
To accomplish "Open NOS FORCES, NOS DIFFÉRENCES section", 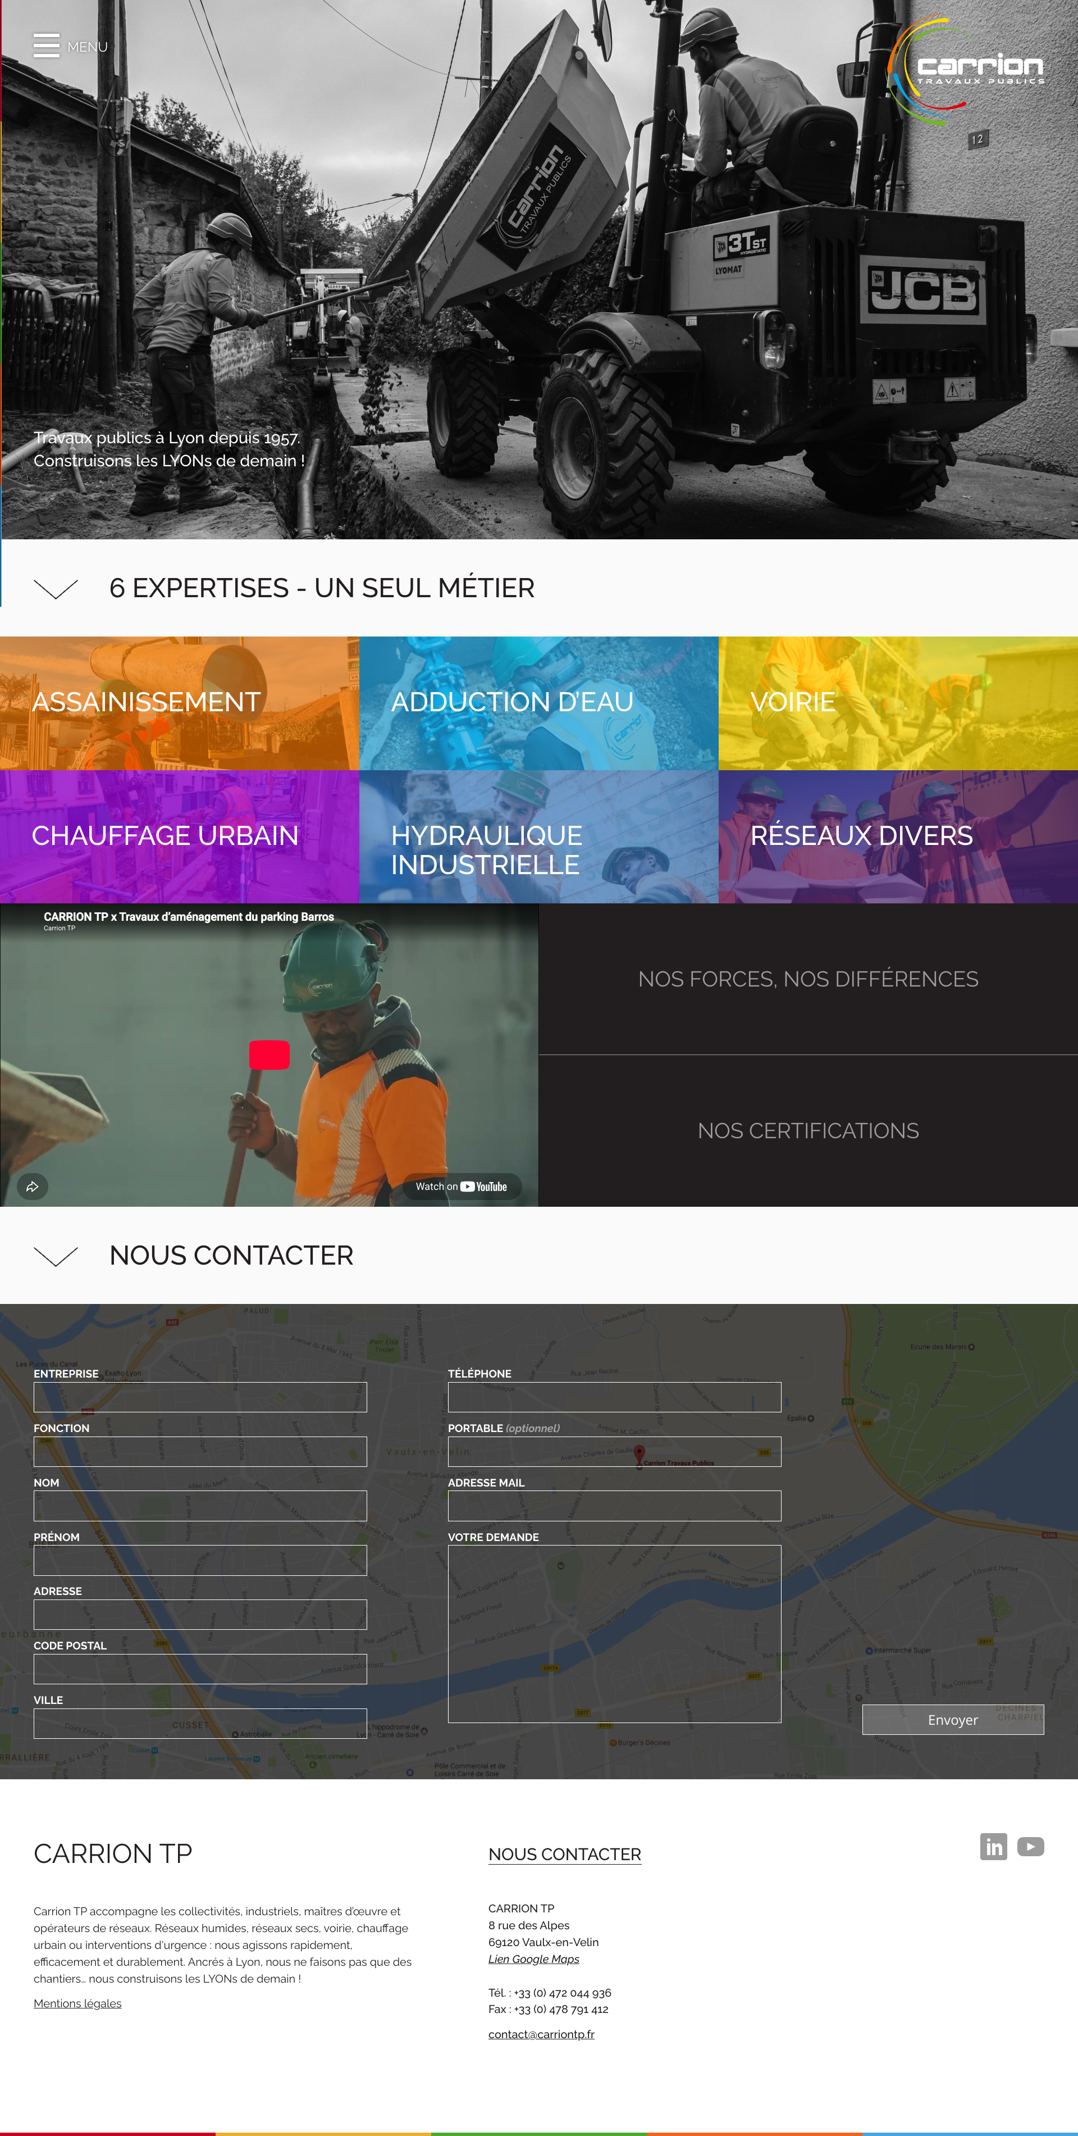I will point(808,979).
